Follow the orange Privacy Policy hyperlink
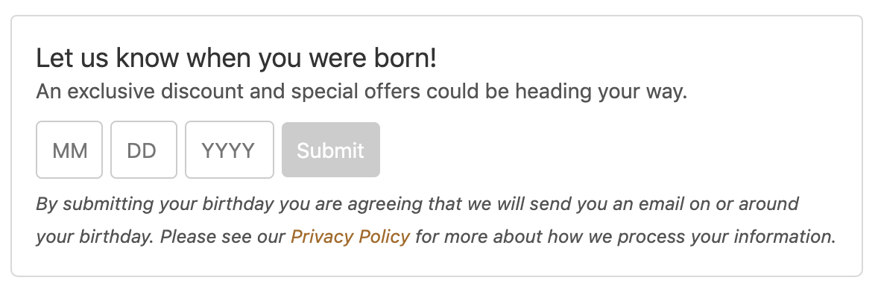This screenshot has width=878, height=289. pos(350,236)
